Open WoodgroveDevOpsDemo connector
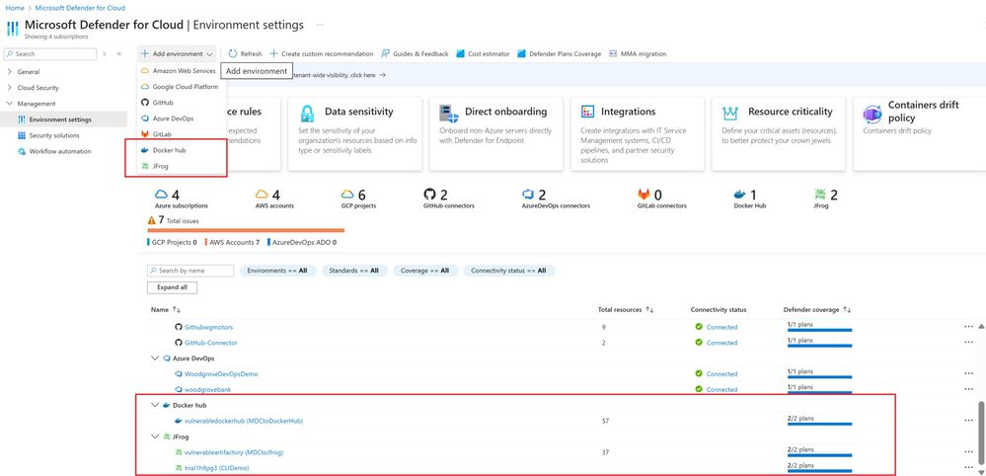986x476 pixels. pos(221,374)
